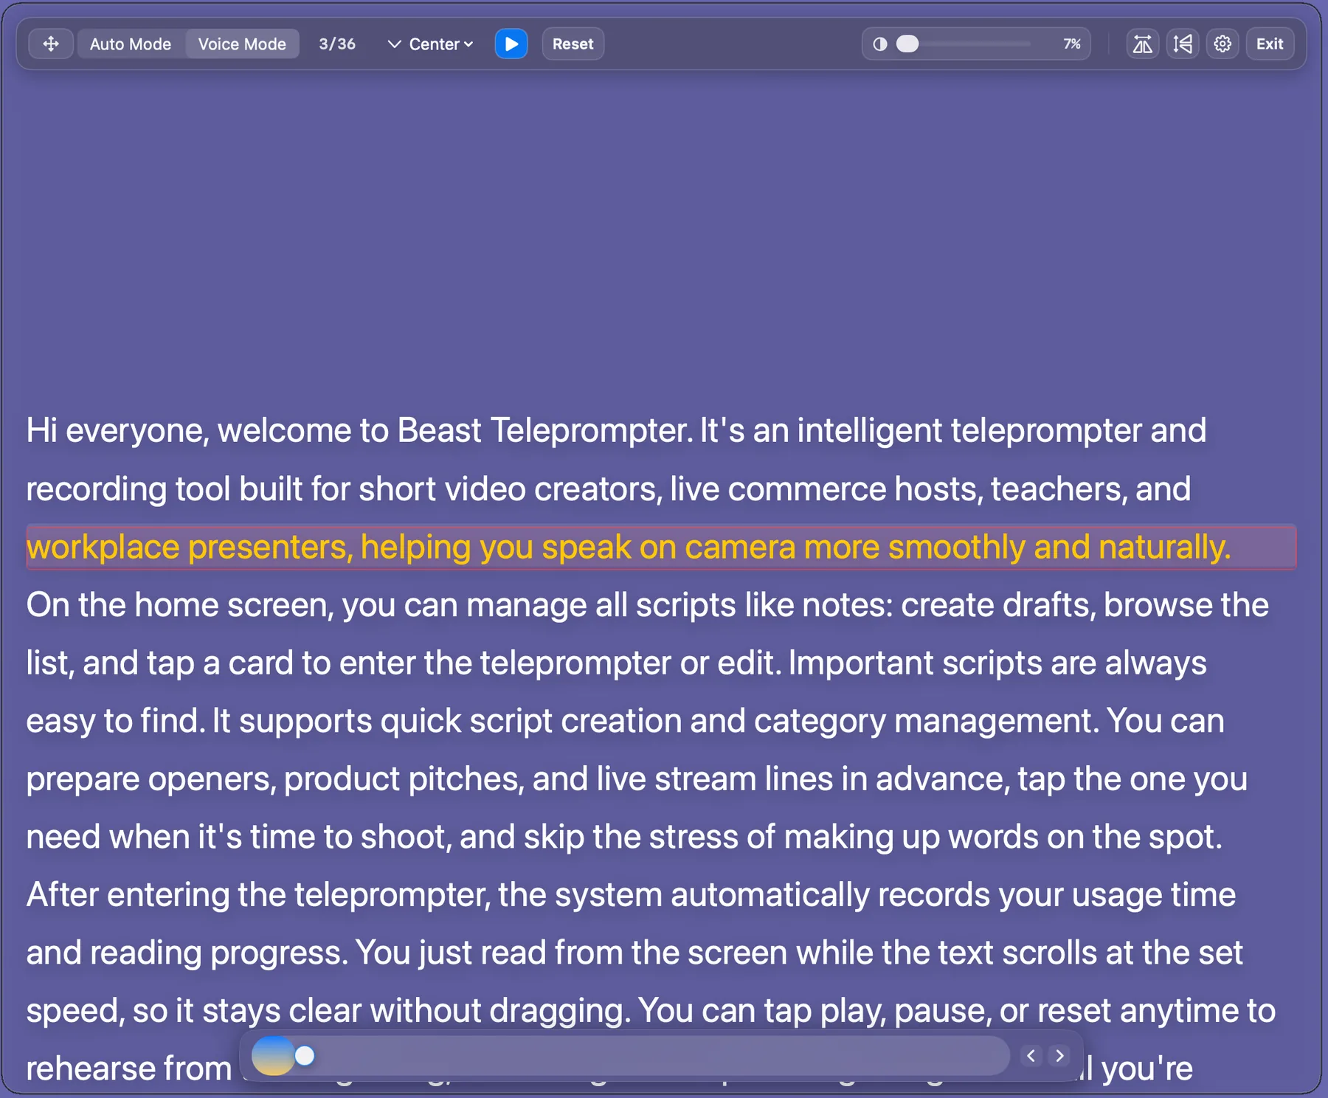Click the contrast icon near the opacity slider
Viewport: 1328px width, 1098px height.
click(879, 44)
